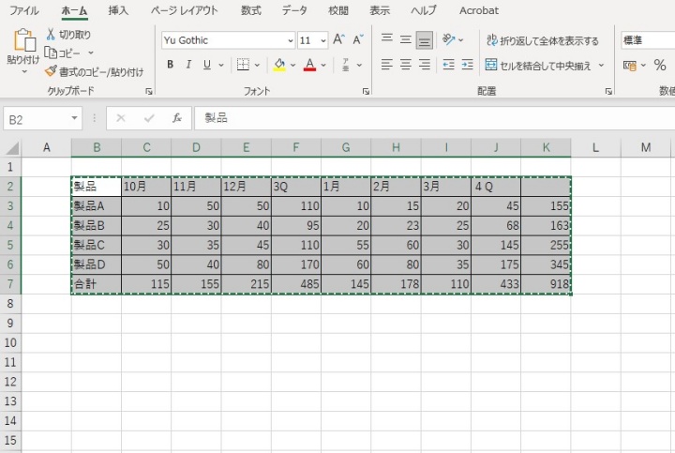
Task: Decrease font size with the smaller A icon
Action: pos(358,40)
